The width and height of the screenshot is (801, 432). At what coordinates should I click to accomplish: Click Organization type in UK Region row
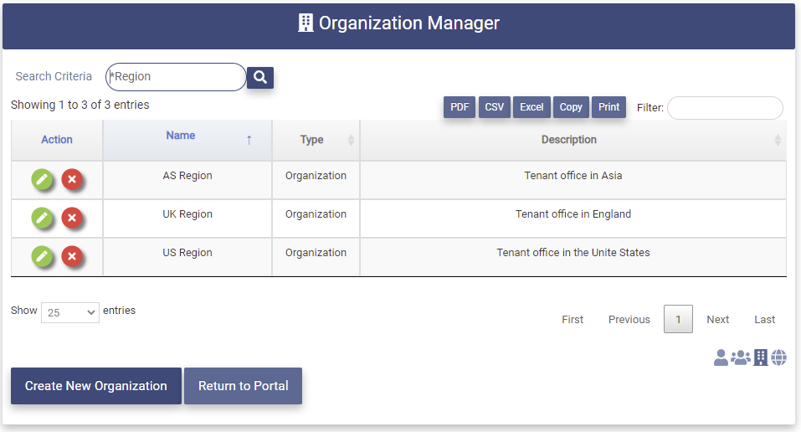(316, 214)
